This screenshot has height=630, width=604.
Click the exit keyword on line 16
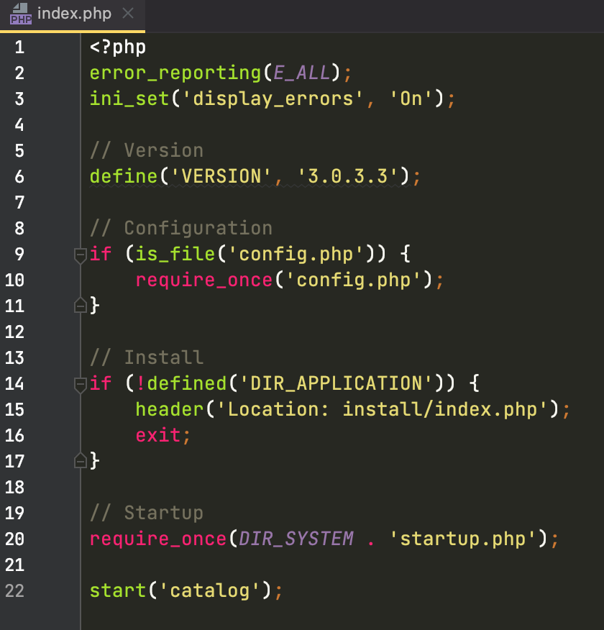152,436
